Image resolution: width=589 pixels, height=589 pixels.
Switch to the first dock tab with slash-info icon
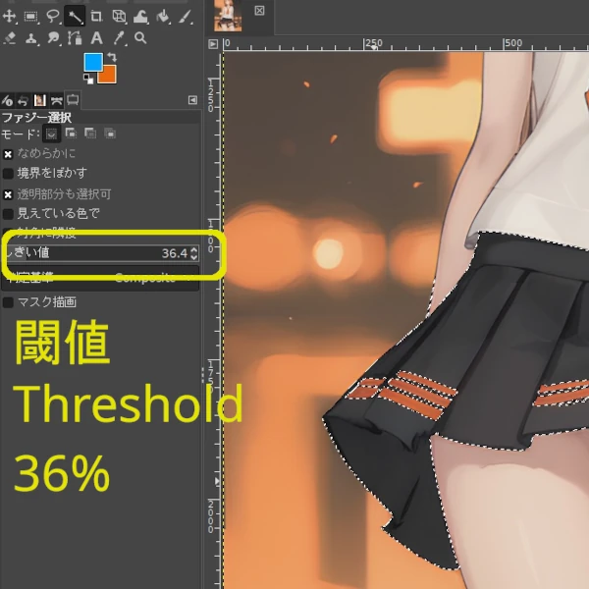7,101
